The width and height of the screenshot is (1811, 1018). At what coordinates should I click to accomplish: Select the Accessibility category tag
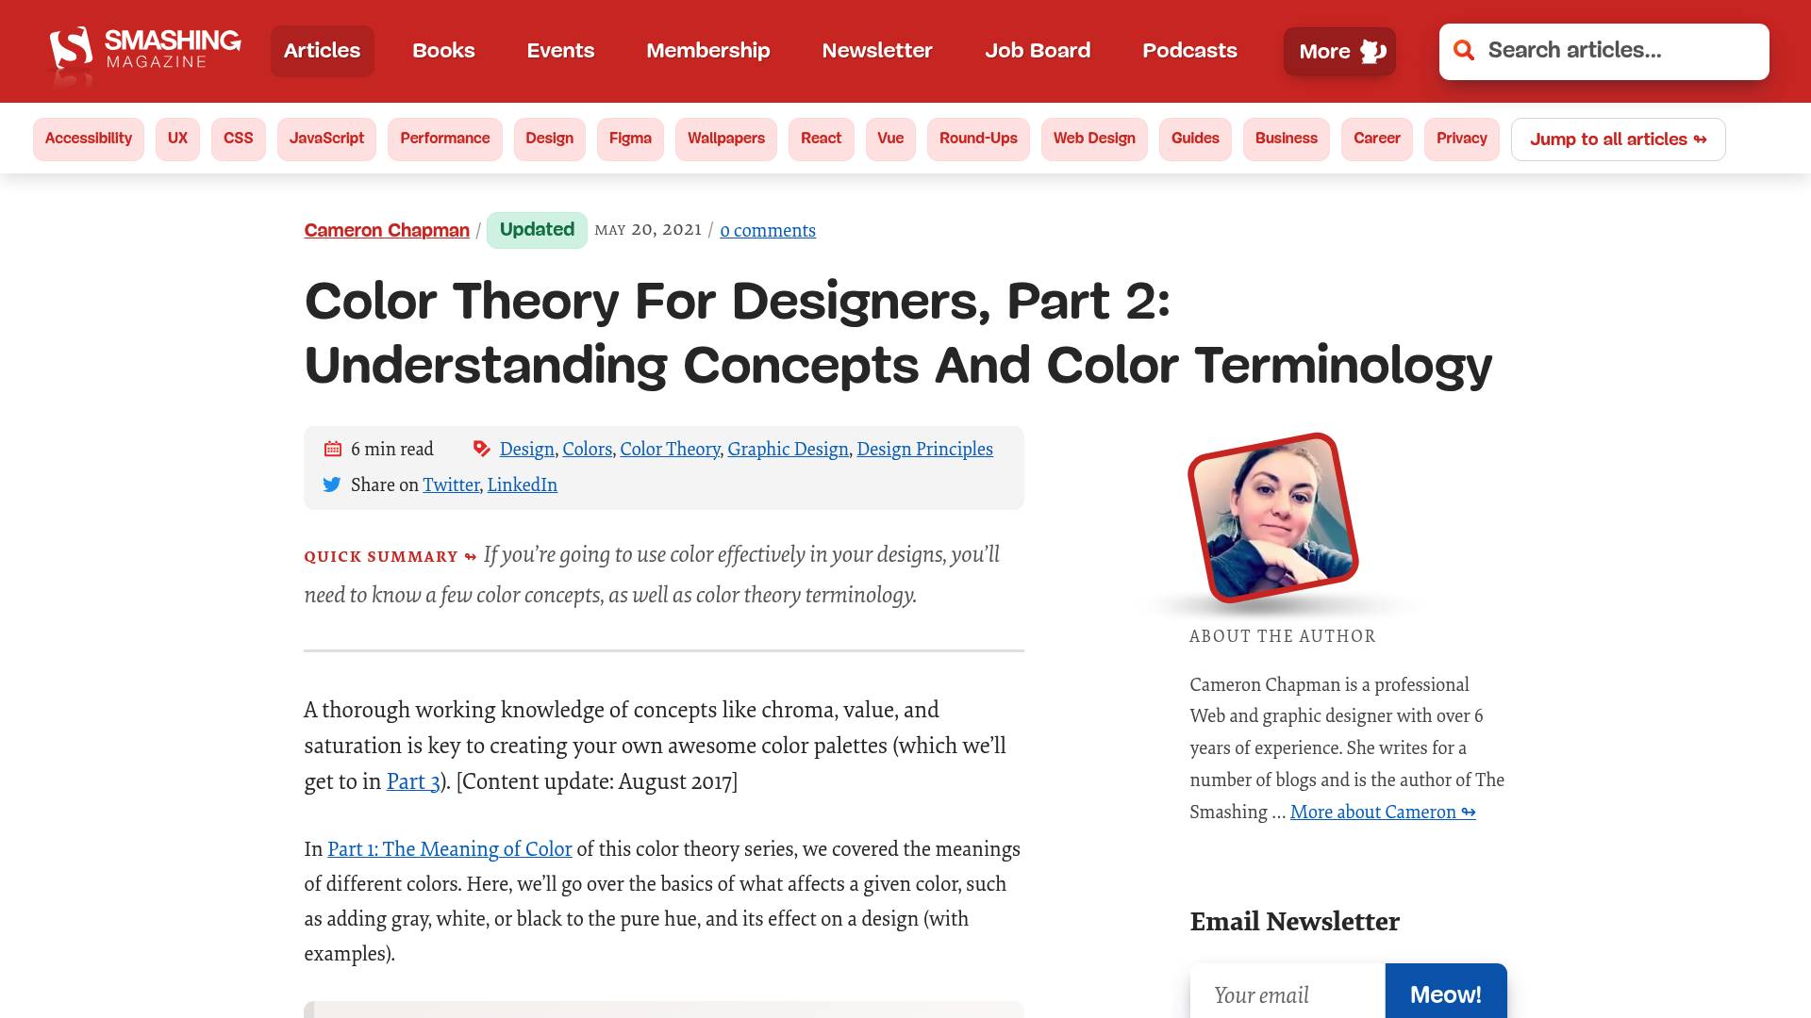click(89, 139)
